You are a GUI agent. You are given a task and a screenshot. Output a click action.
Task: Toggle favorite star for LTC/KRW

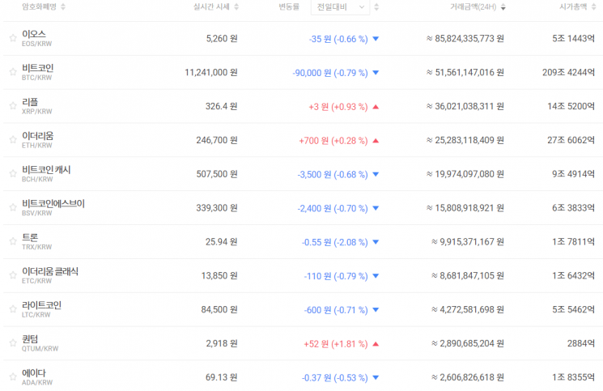coord(13,308)
